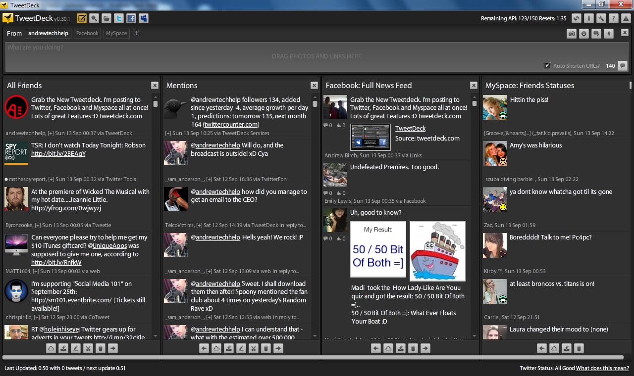Click the Mentions column scroll up arrow
634x376 pixels.
[x=315, y=98]
